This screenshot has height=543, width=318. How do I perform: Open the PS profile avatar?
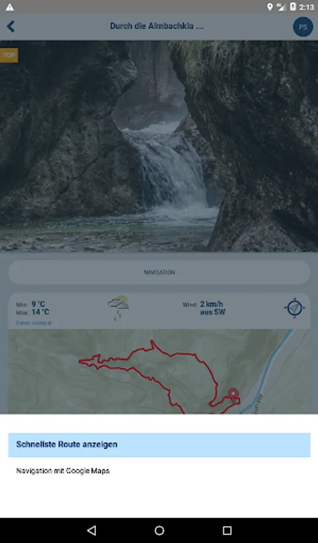coord(303,27)
